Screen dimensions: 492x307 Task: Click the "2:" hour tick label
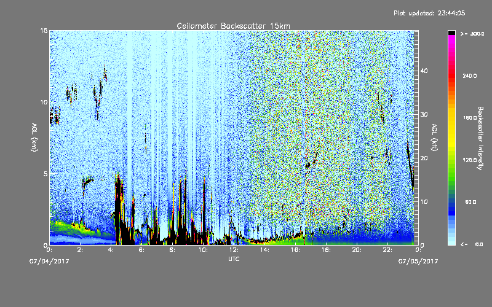click(80, 250)
